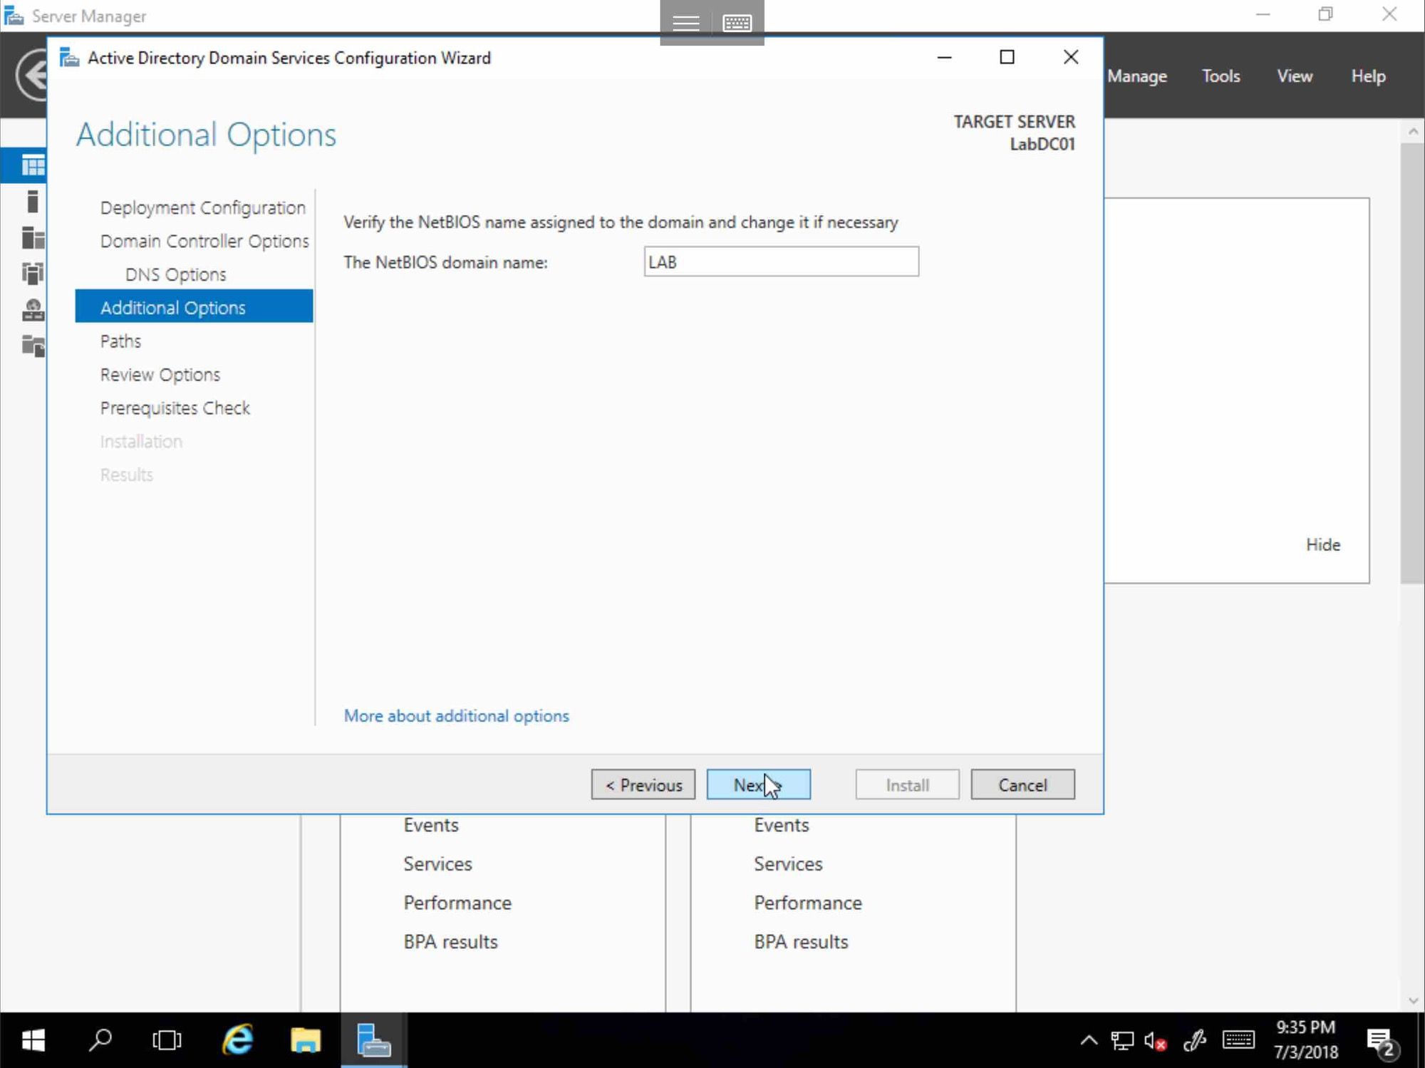The height and width of the screenshot is (1068, 1425).
Task: Click the Next button
Action: pos(758,785)
